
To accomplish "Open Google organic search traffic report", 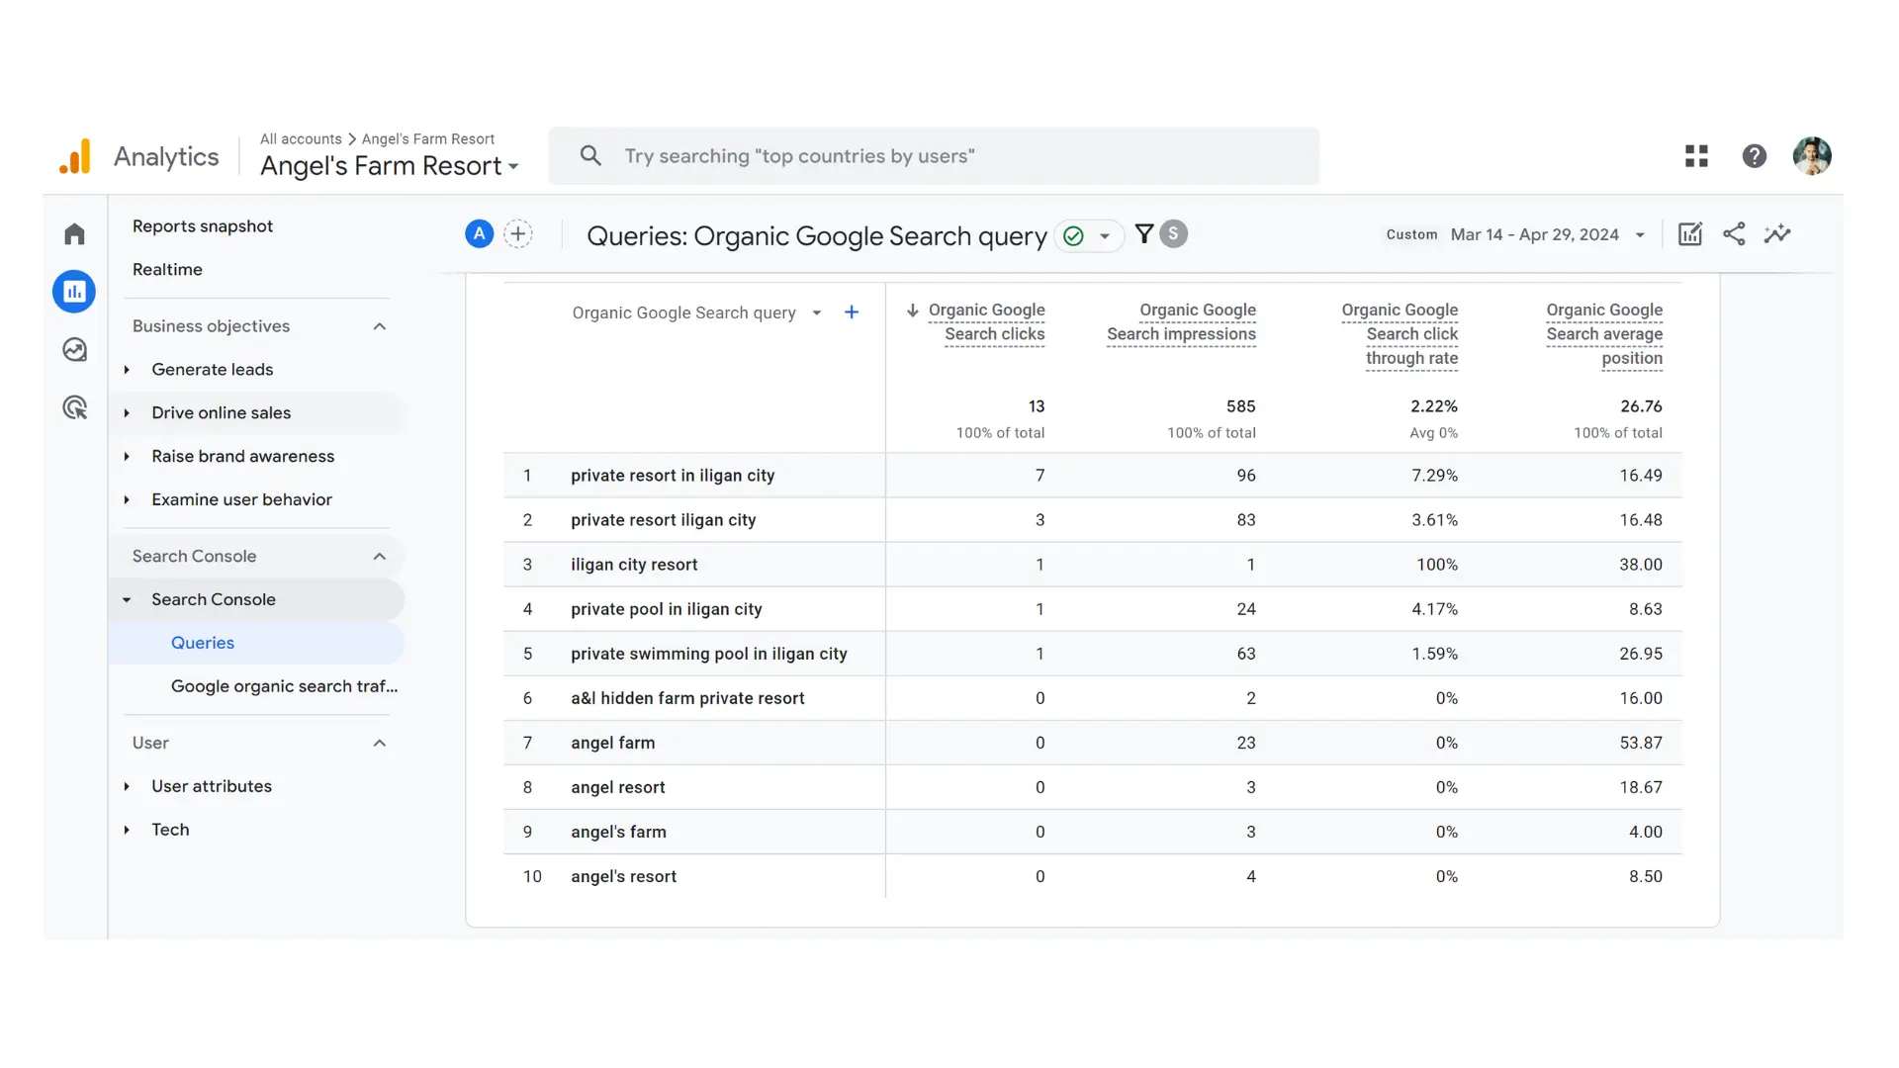I will (x=284, y=686).
